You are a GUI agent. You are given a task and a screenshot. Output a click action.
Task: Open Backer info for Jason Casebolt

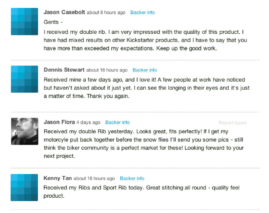[x=143, y=13]
